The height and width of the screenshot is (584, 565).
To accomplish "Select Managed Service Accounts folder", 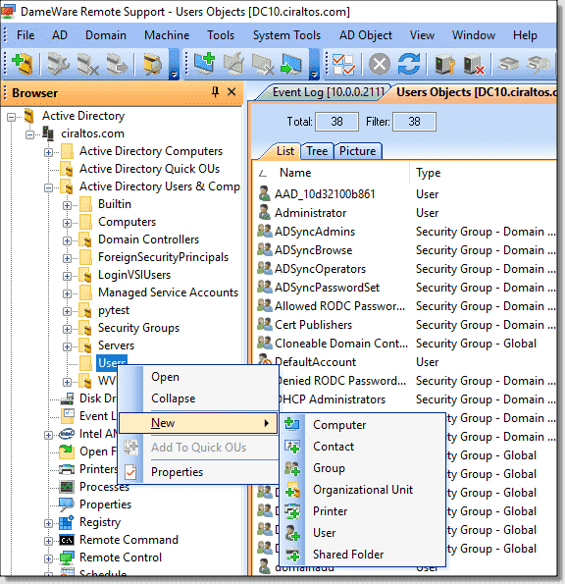I will pos(168,292).
